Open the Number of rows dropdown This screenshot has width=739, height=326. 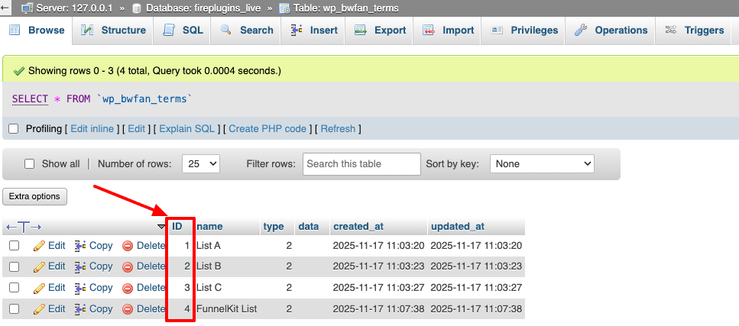200,164
